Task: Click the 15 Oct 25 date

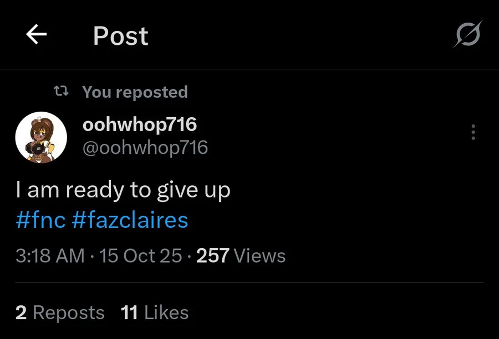Action: coord(140,255)
